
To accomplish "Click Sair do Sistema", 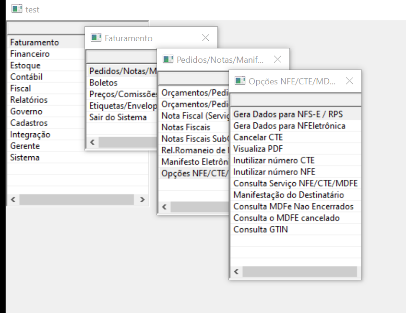I will point(118,117).
